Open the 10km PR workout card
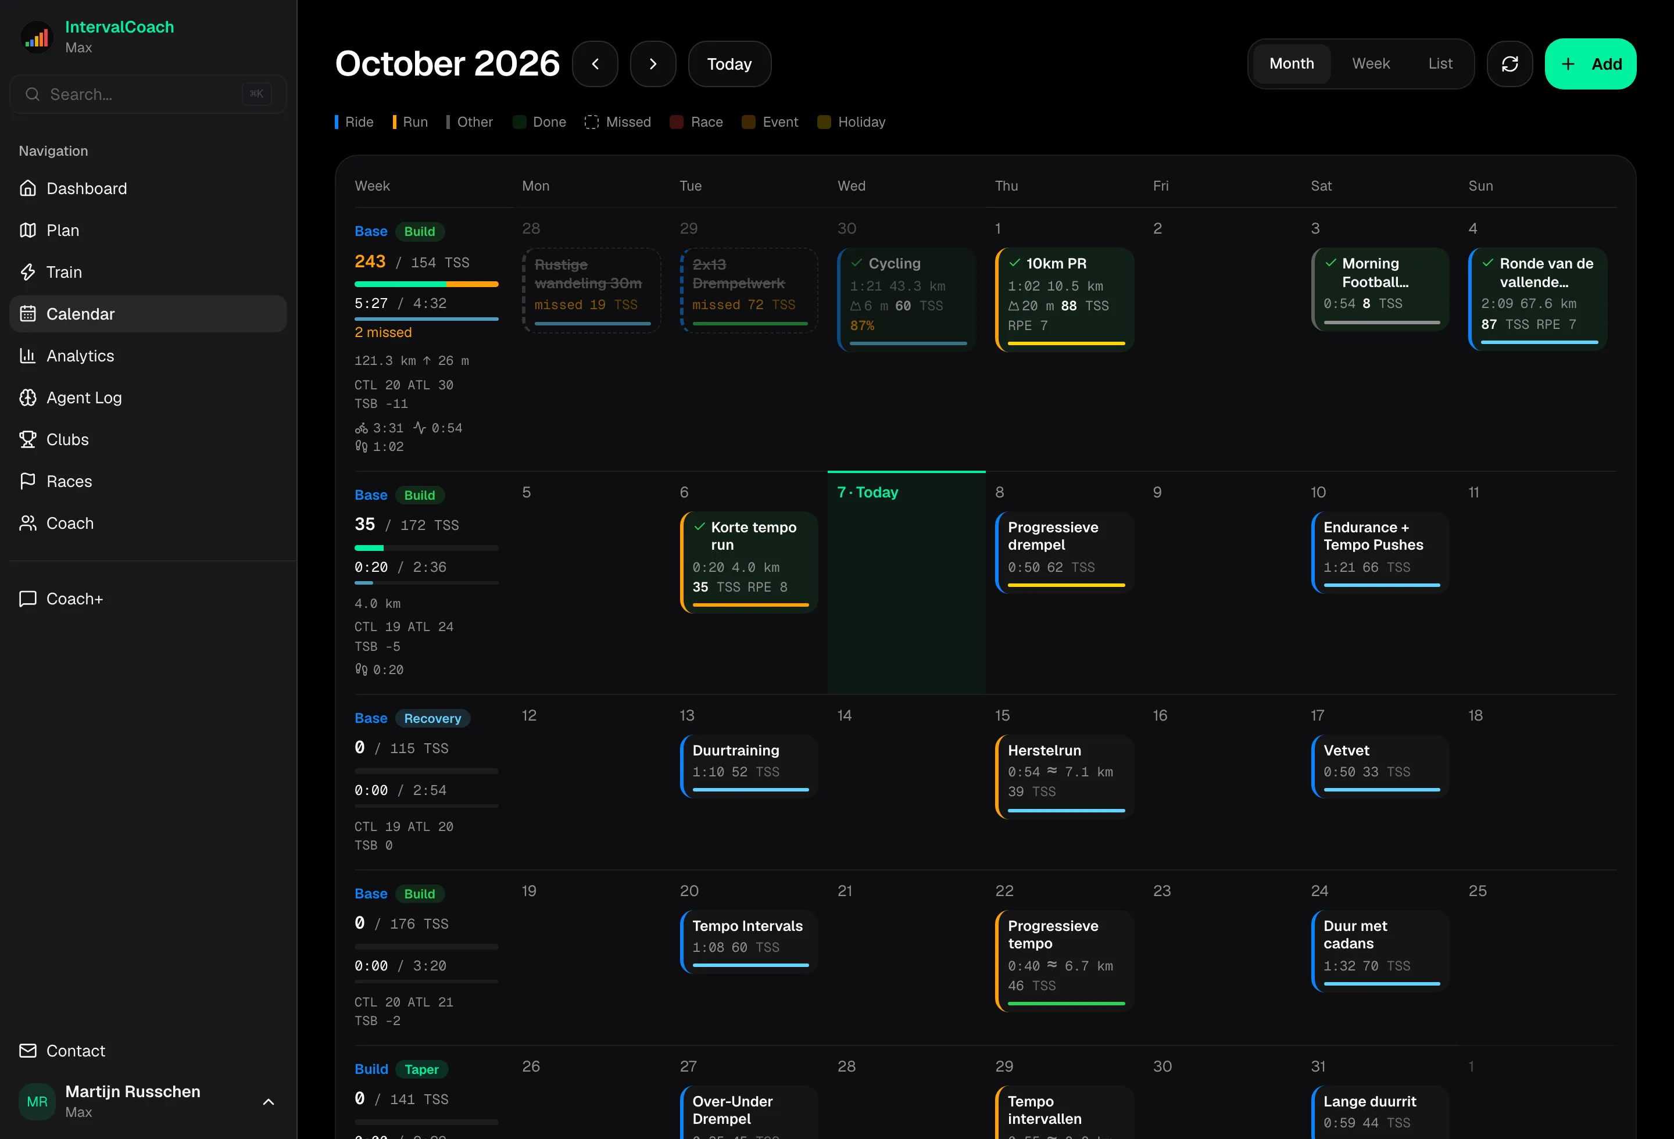1674x1139 pixels. click(x=1064, y=299)
